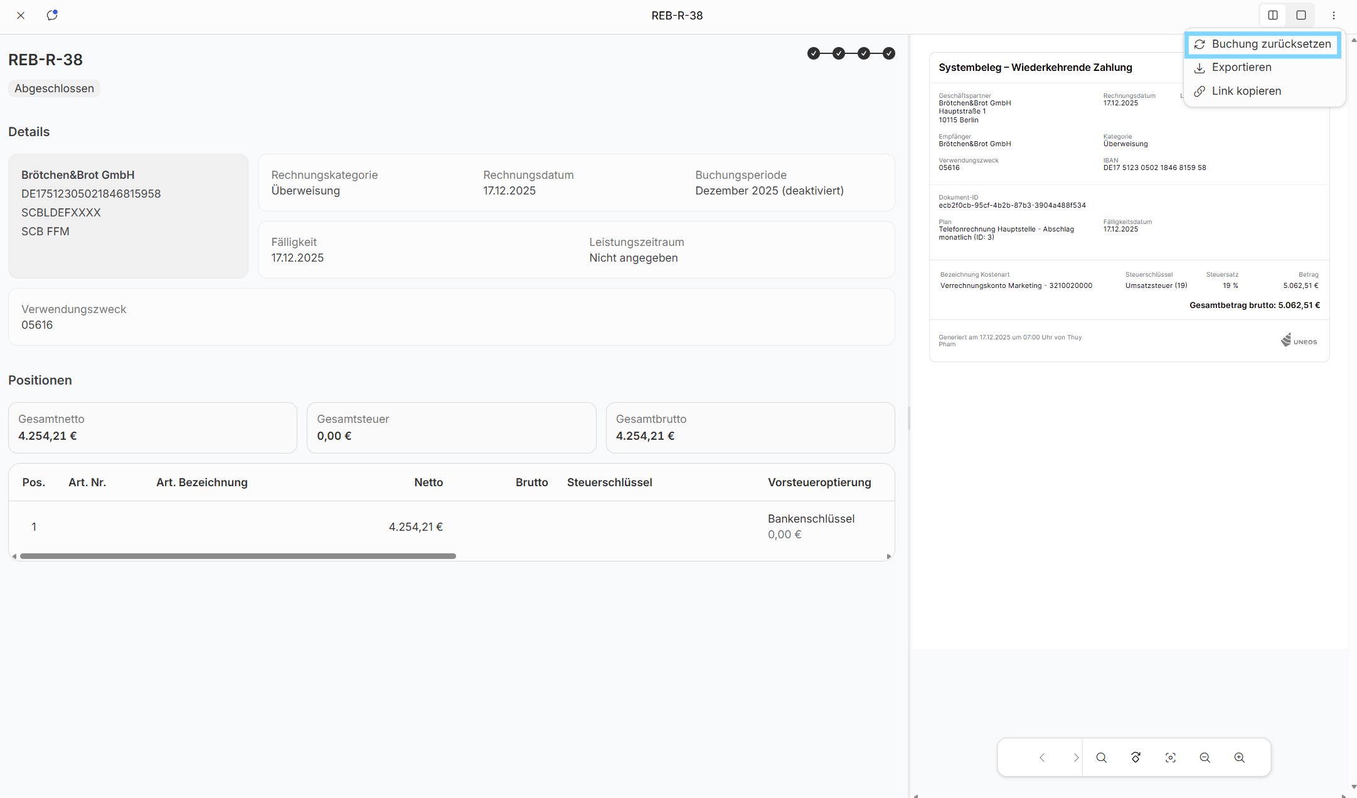
Task: Open the three-dot more options menu
Action: (x=1334, y=15)
